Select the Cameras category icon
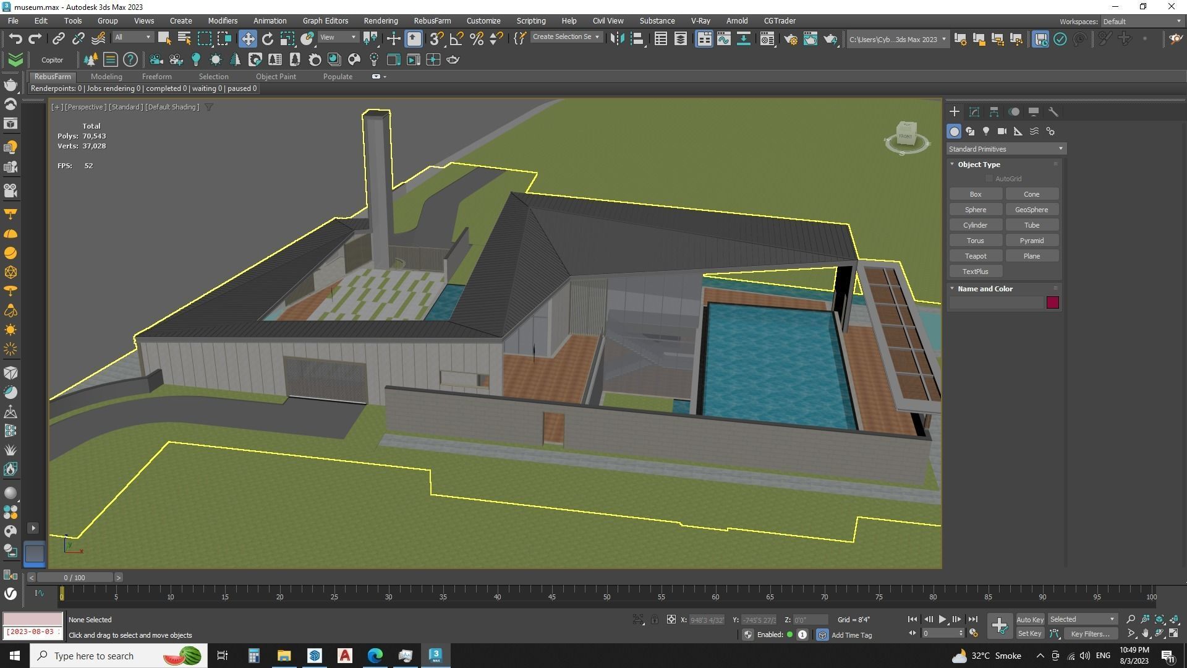 [1002, 131]
